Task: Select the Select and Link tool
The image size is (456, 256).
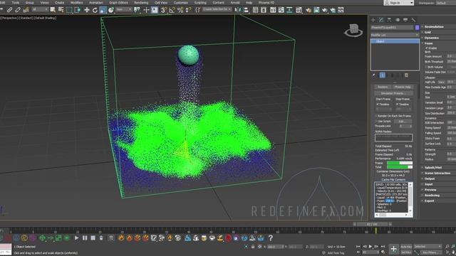Action: (x=9, y=10)
